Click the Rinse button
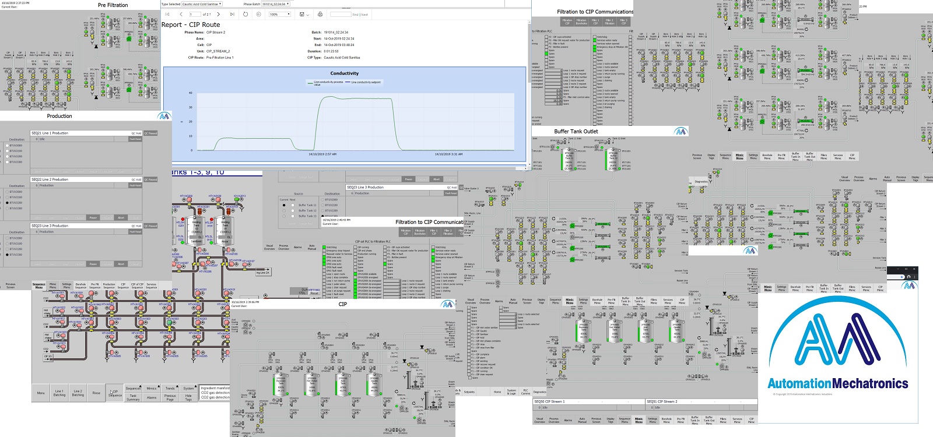This screenshot has height=437, width=933. pyautogui.click(x=97, y=393)
